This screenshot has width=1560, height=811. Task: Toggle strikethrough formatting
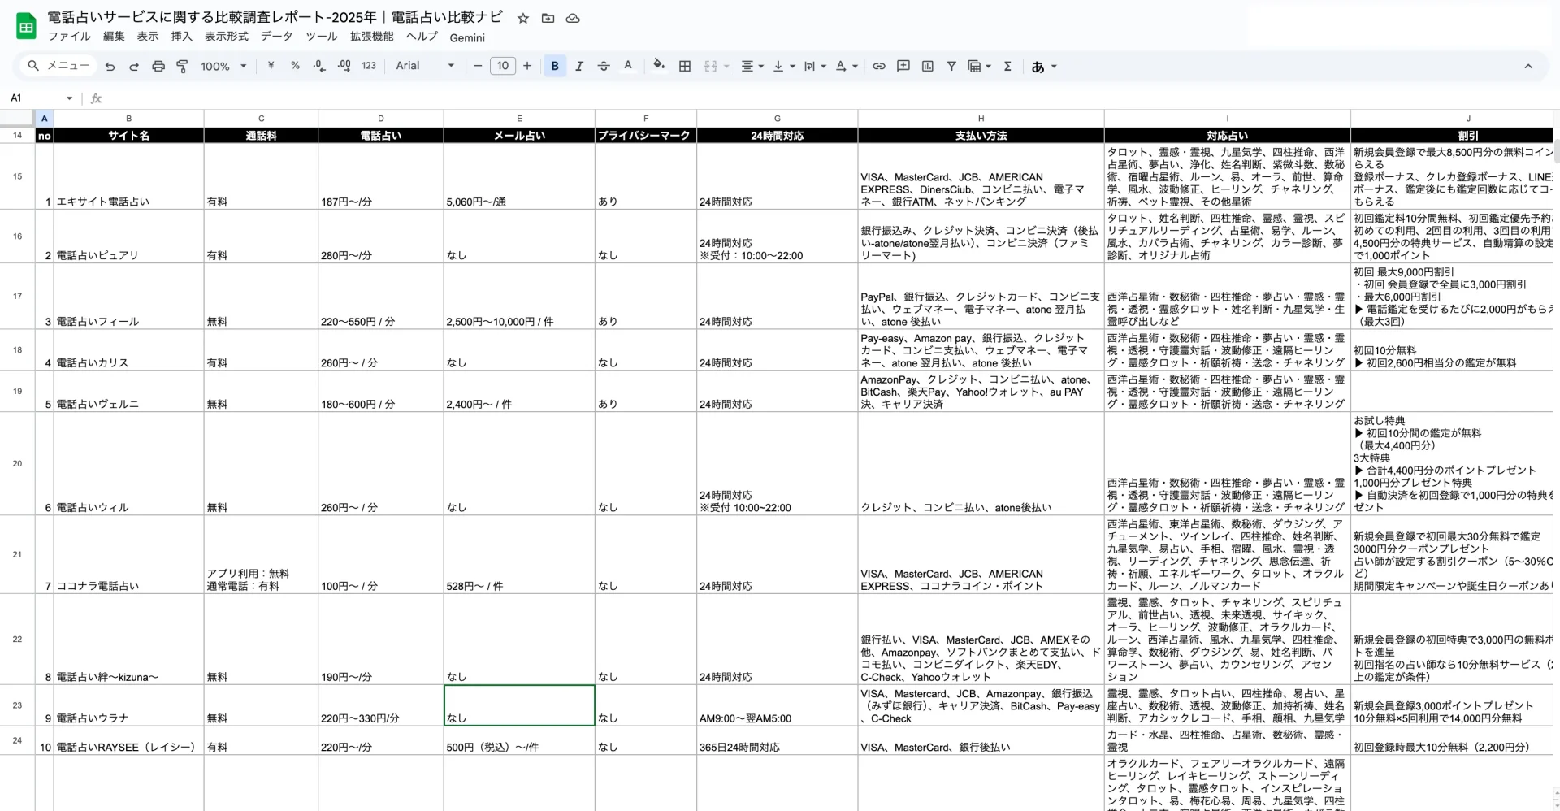(604, 67)
